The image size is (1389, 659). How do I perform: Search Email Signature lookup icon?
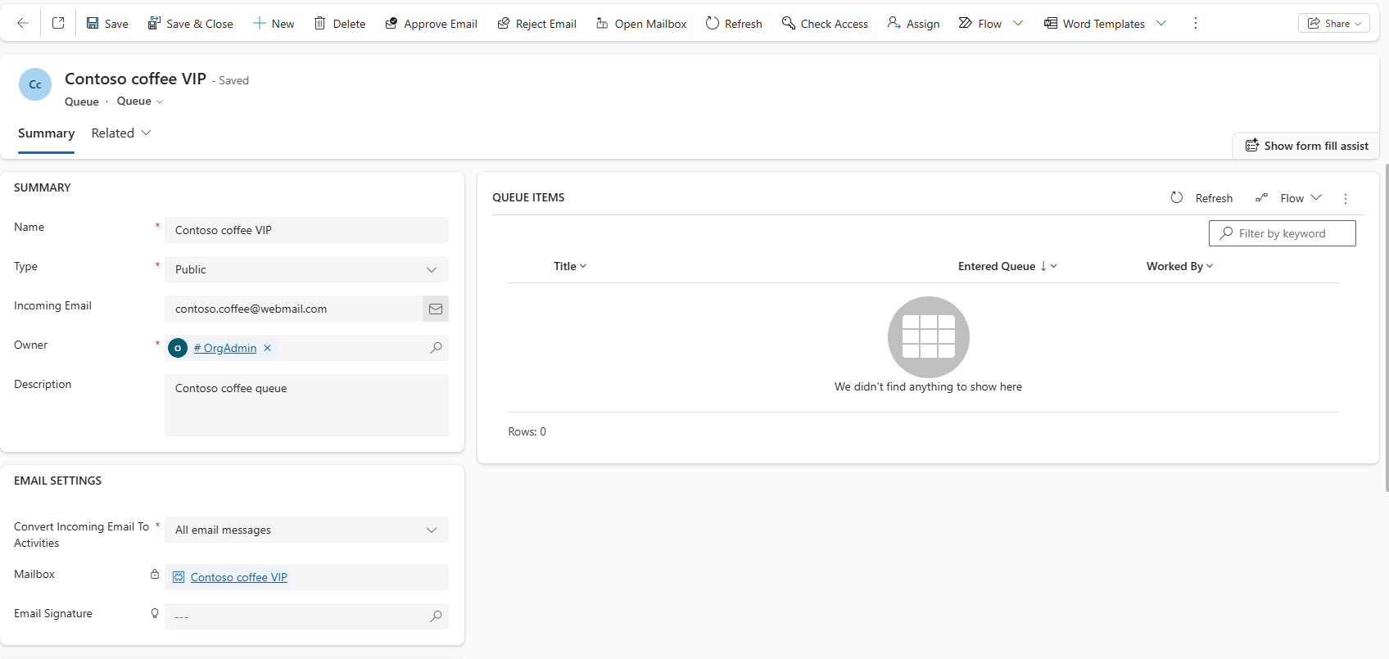[436, 616]
